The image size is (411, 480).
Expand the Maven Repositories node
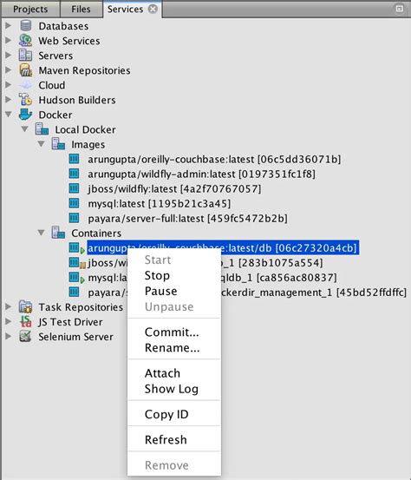click(9, 69)
